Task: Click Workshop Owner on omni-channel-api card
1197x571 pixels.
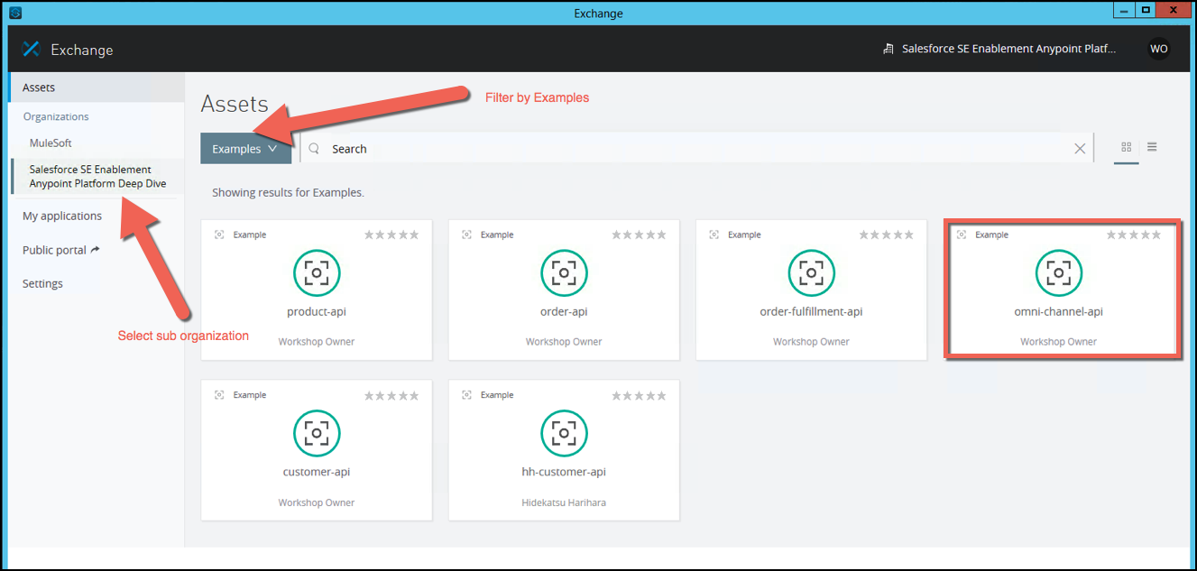Action: click(x=1058, y=342)
